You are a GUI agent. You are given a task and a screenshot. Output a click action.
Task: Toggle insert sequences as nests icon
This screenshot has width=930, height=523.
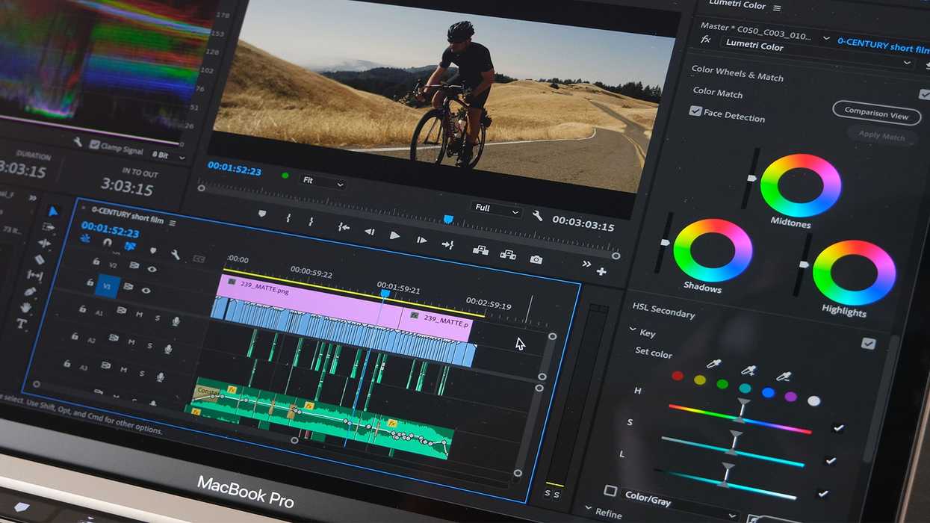[x=86, y=240]
